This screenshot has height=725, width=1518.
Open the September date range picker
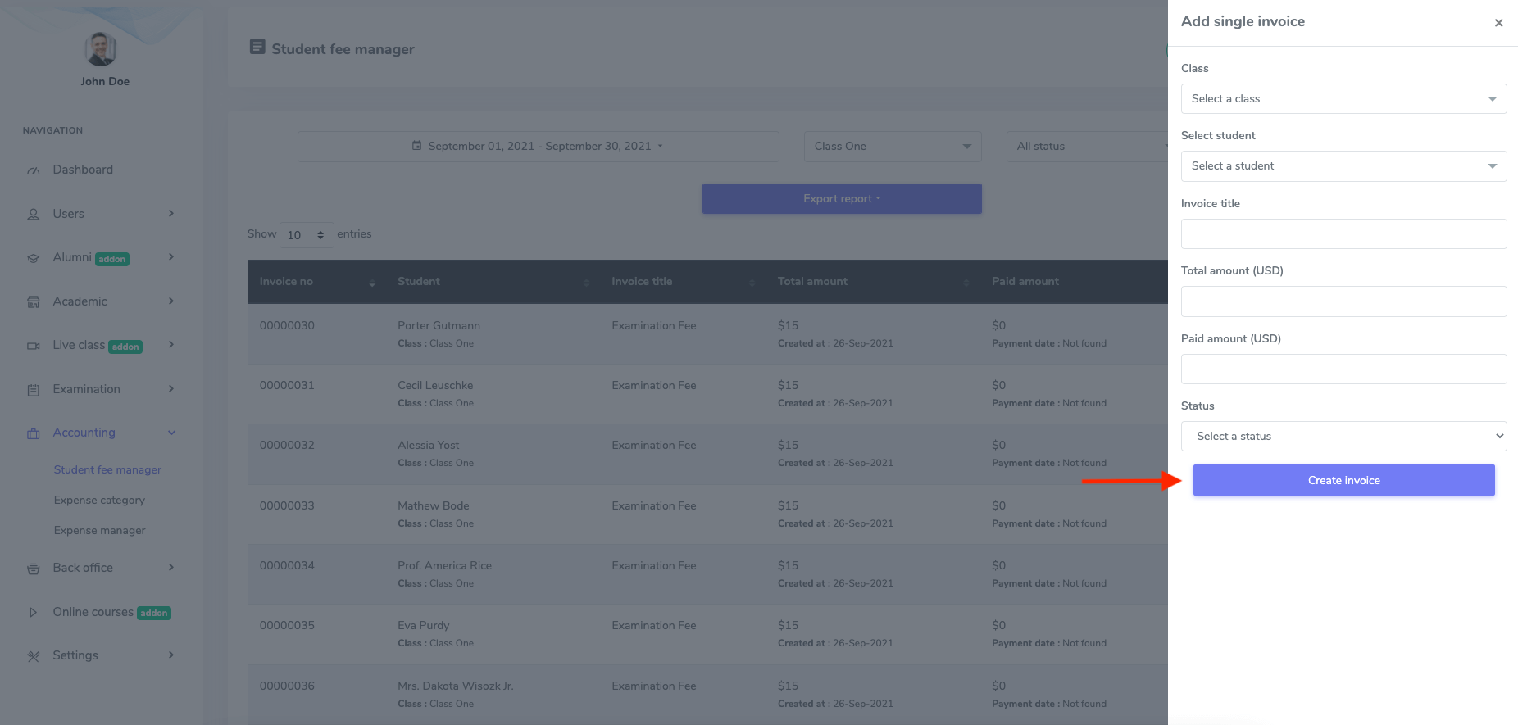pyautogui.click(x=538, y=147)
